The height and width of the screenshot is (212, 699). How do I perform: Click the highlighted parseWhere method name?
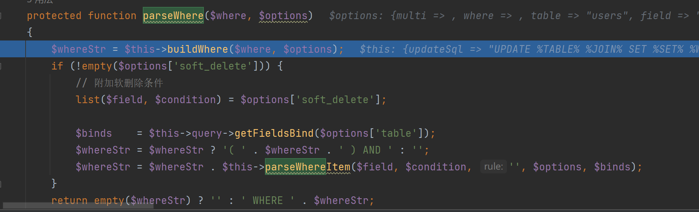pos(173,16)
